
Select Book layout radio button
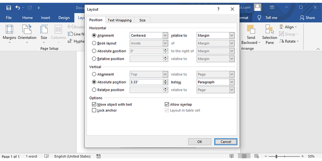tap(94, 43)
